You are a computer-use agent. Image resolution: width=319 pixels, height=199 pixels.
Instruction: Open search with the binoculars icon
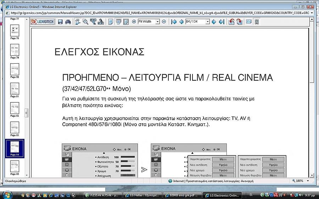point(68,22)
